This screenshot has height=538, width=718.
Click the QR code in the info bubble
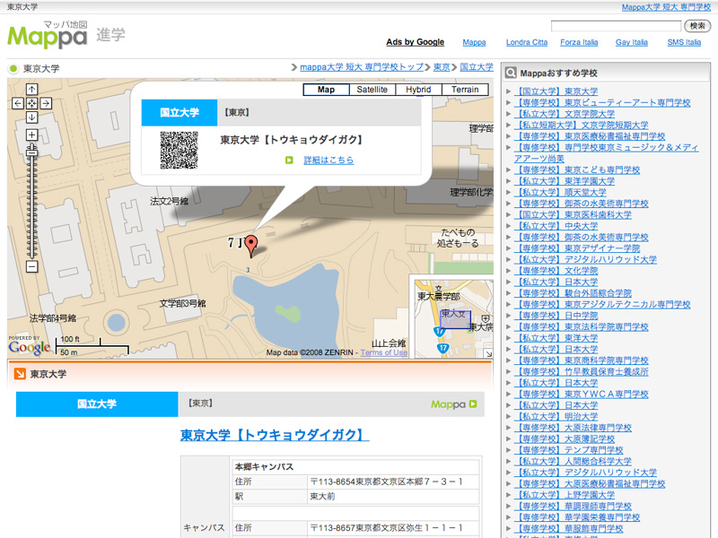point(179,151)
